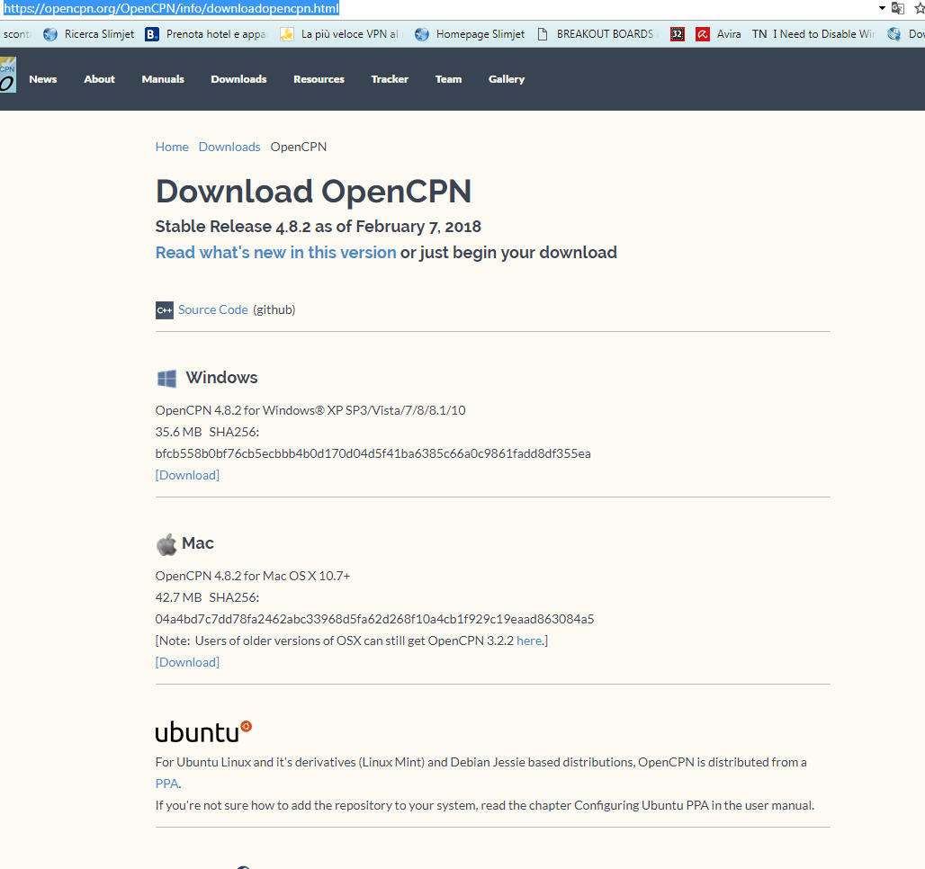
Task: Click the 'Stable Release 4.8.2' subtitle text
Action: click(318, 227)
